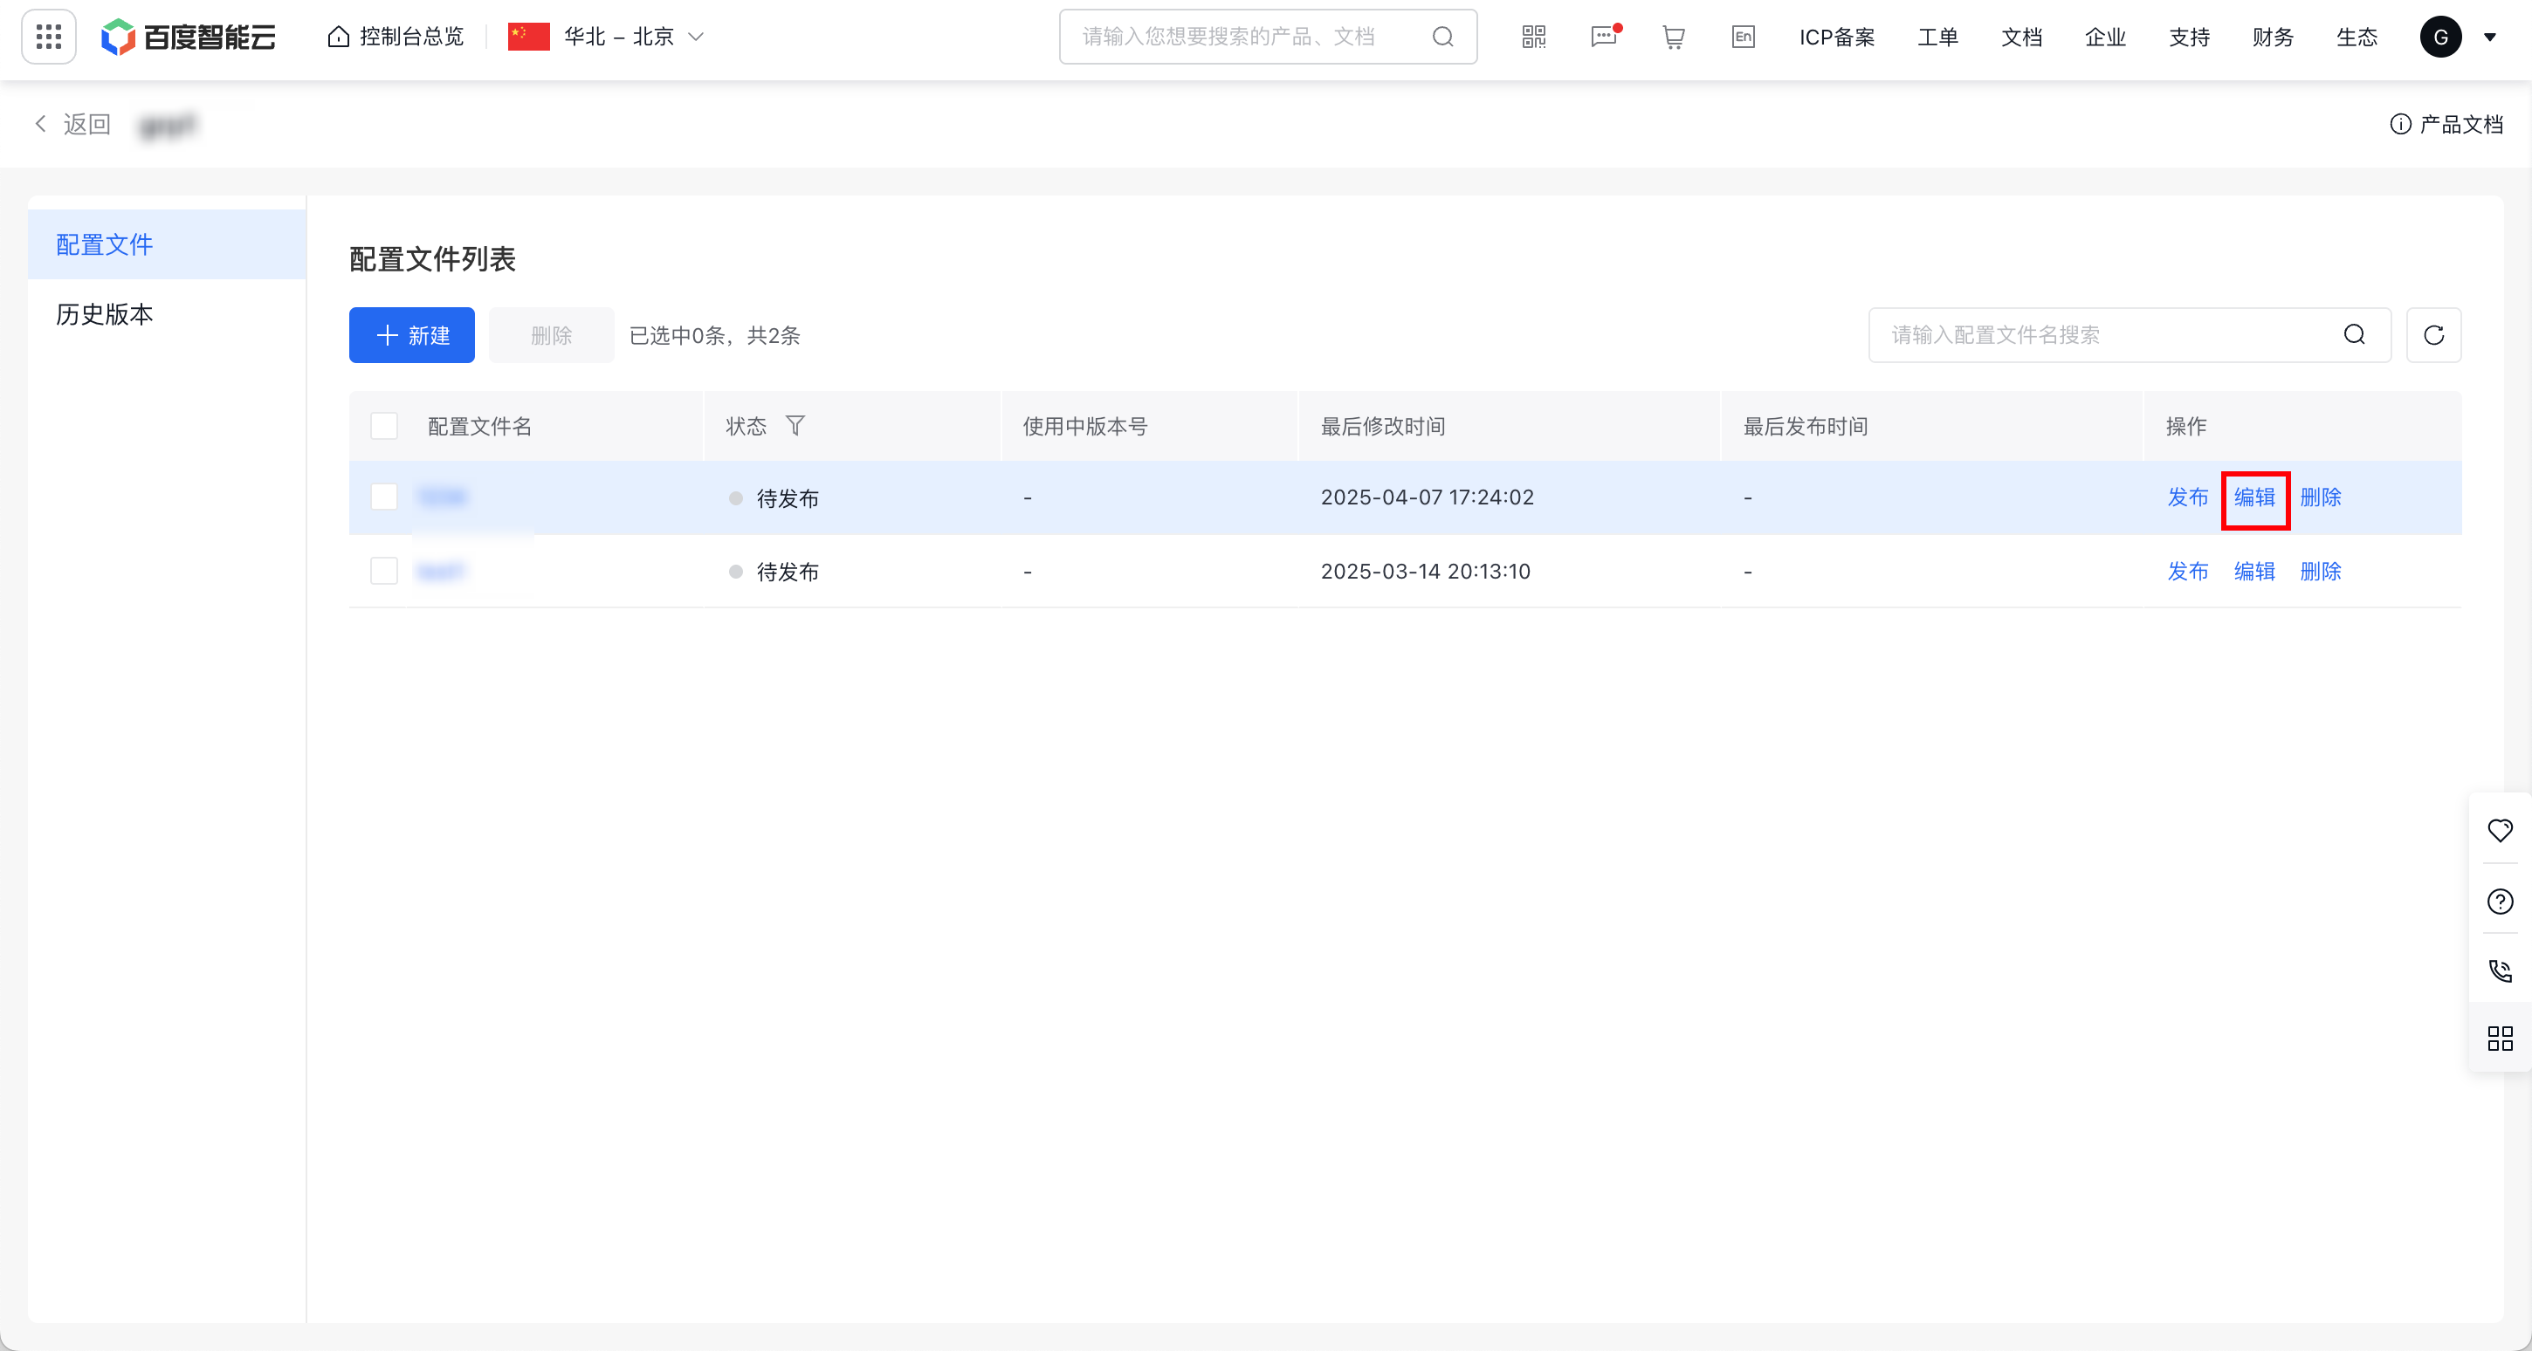This screenshot has width=2532, height=1351.
Task: Open the apps grid menu icon
Action: [x=48, y=37]
